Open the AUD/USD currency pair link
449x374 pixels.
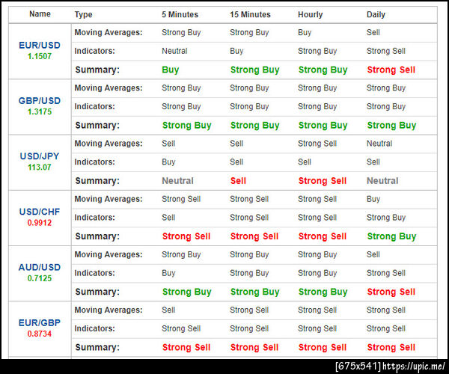[40, 267]
